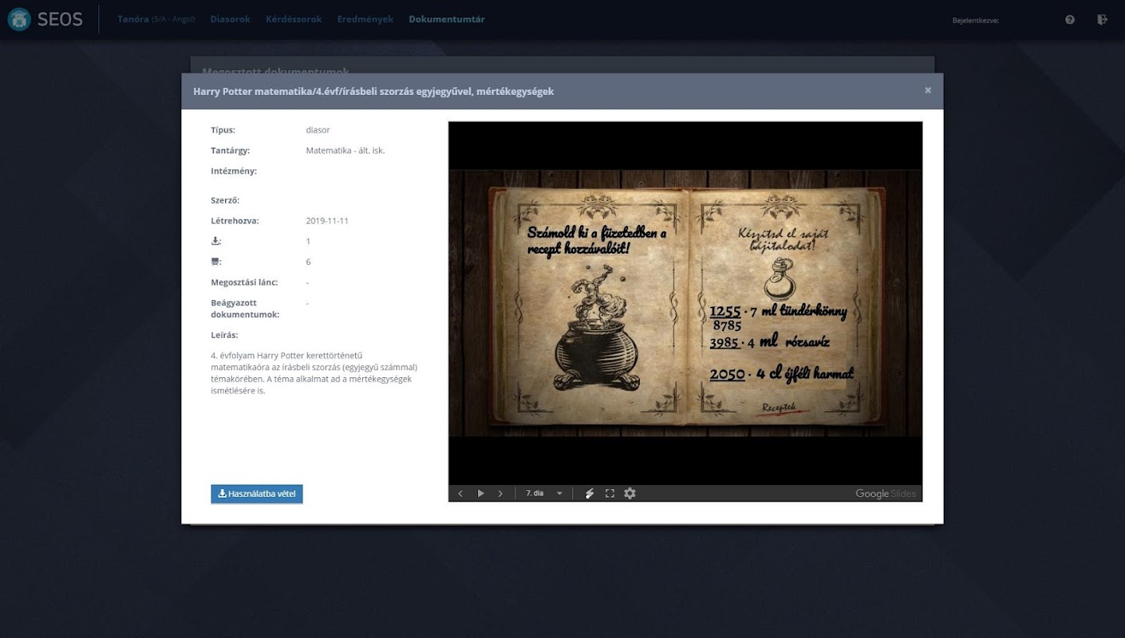
Task: Click the 'Bejelentkezve:' label in header
Action: point(975,21)
